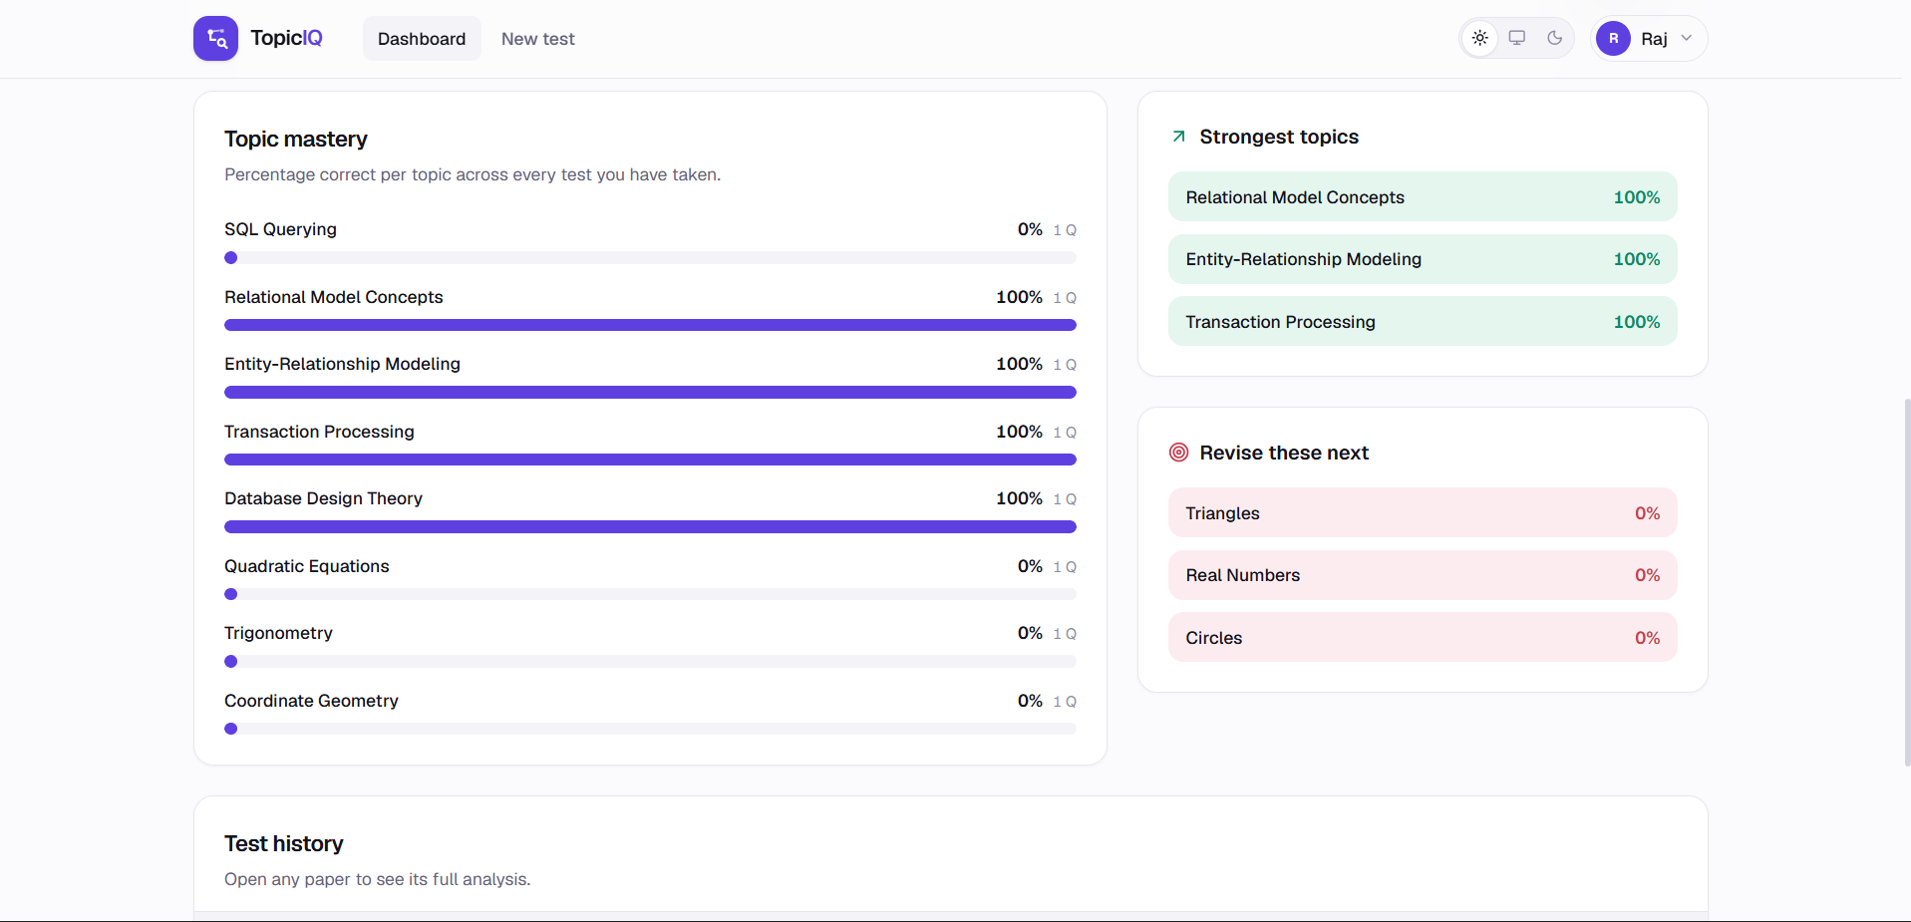This screenshot has width=1911, height=922.
Task: Click the TopicIQ brand name
Action: pos(286,38)
